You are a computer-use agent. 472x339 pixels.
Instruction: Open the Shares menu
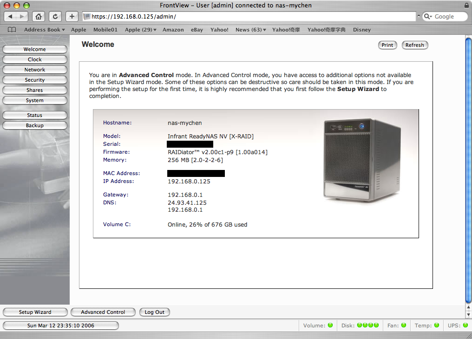tap(35, 90)
